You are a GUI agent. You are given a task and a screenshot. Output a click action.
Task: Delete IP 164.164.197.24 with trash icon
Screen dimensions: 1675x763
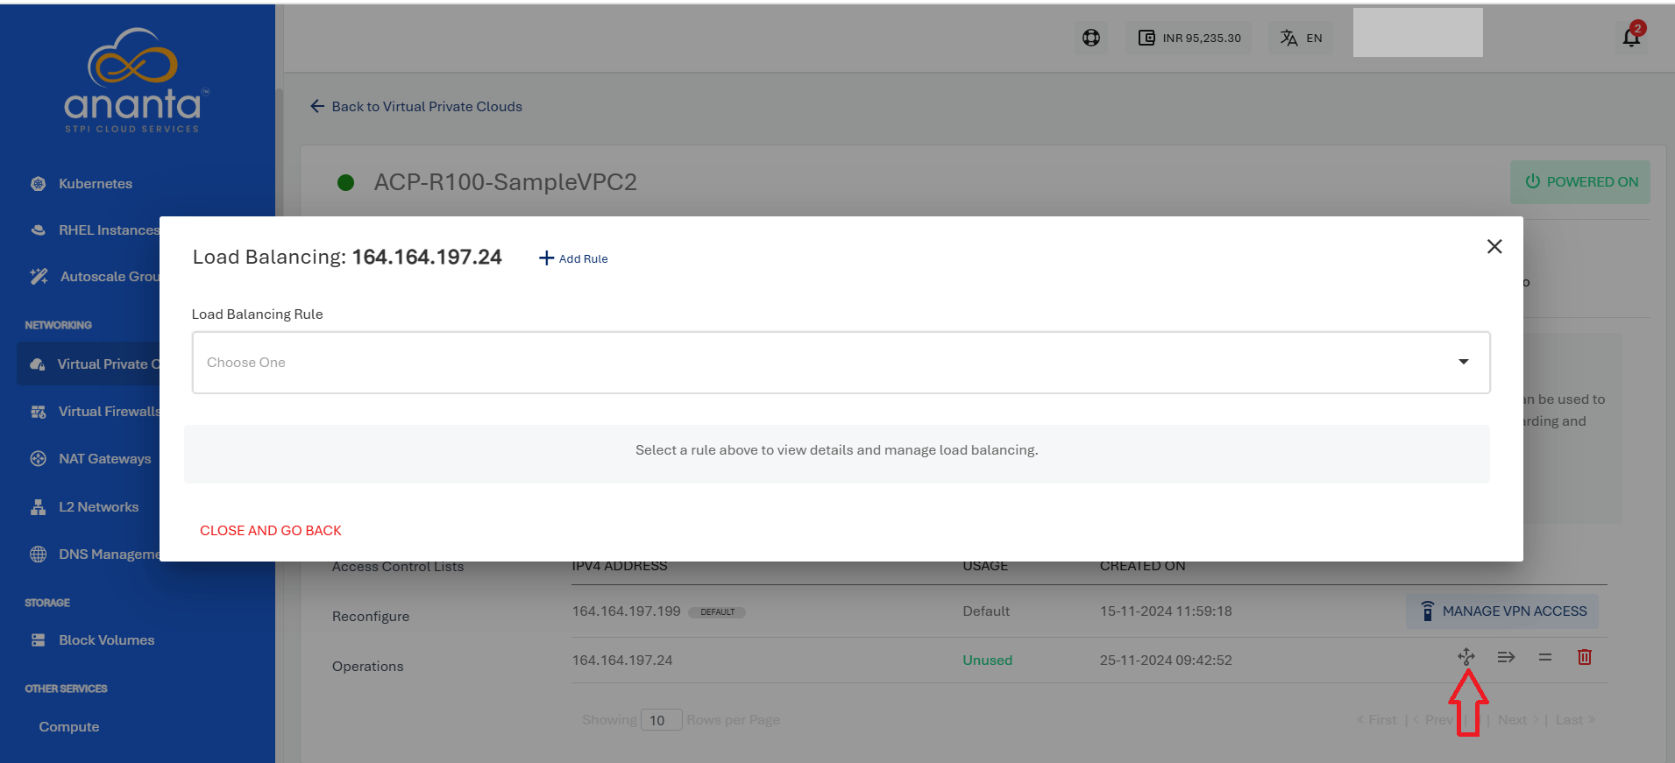tap(1585, 657)
